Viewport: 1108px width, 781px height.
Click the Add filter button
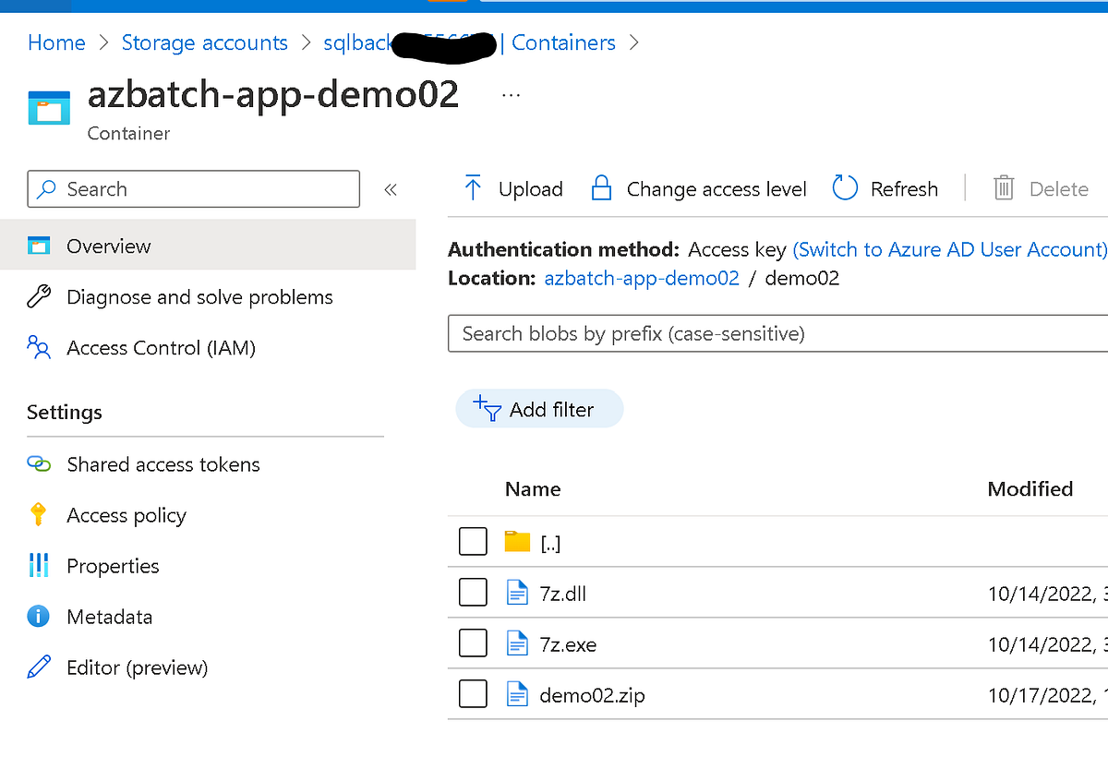pyautogui.click(x=539, y=408)
